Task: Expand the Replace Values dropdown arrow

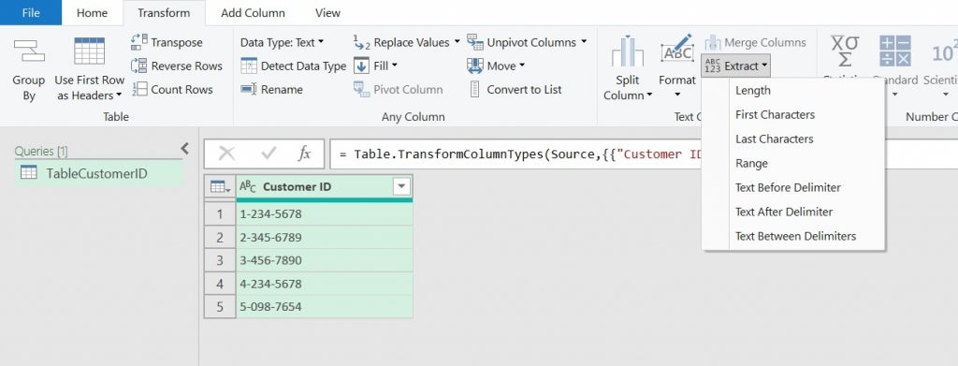Action: (x=457, y=42)
